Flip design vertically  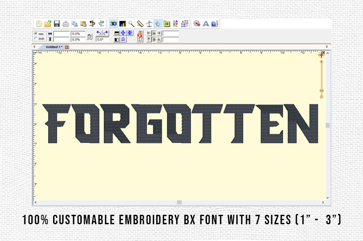tap(117, 33)
